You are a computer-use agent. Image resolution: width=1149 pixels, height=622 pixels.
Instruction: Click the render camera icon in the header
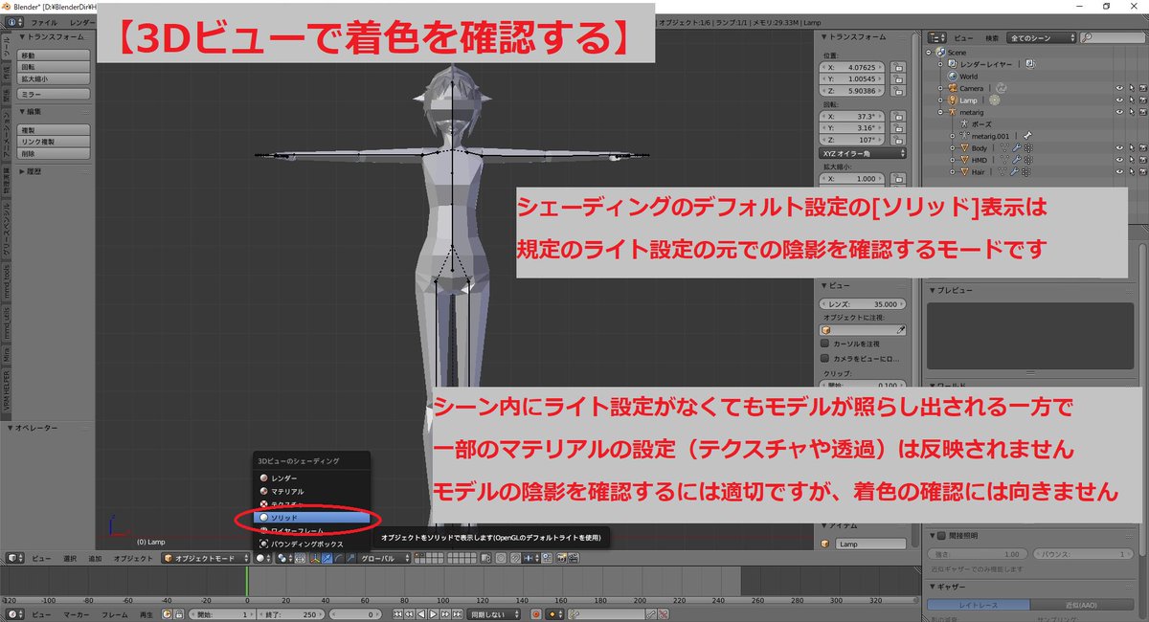coord(559,557)
